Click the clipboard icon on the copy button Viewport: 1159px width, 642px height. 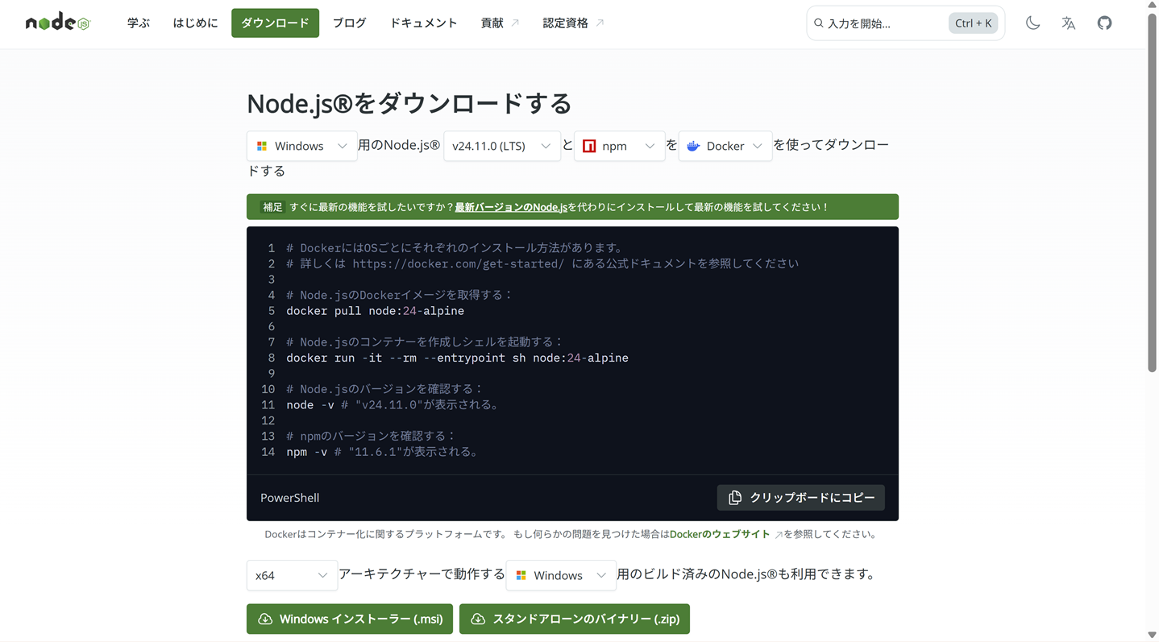click(734, 497)
